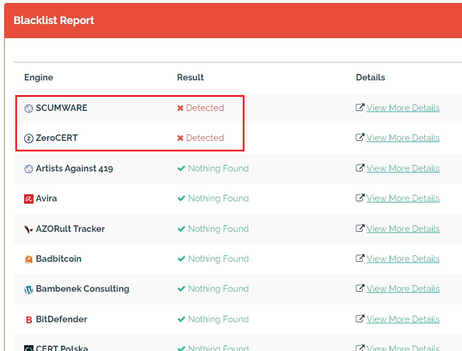462x351 pixels.
Task: Open View More Details for ZeroCERT
Action: pos(403,138)
